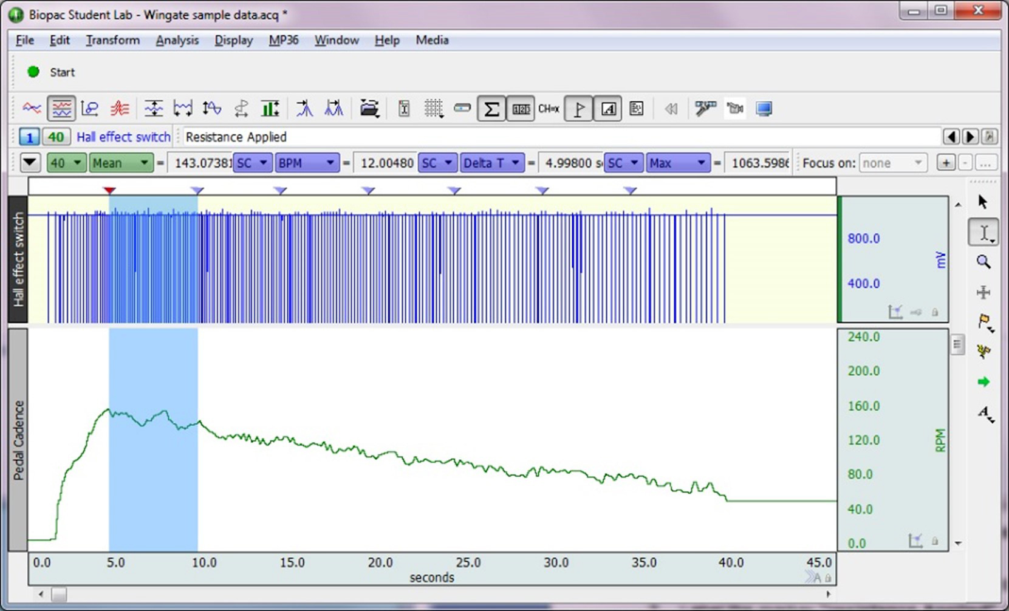Click the camera media toolbar icon
This screenshot has width=1009, height=611.
pyautogui.click(x=735, y=109)
